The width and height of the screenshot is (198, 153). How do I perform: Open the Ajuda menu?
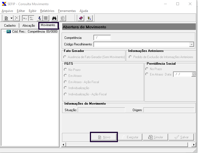coord(84,11)
